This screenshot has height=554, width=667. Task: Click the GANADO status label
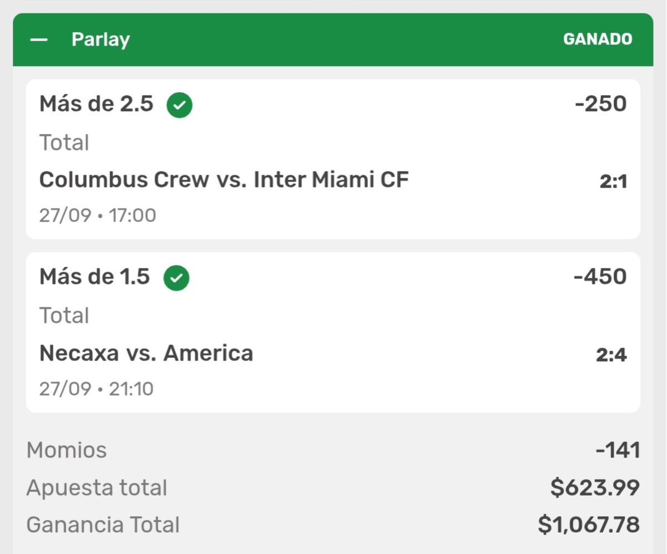point(598,39)
